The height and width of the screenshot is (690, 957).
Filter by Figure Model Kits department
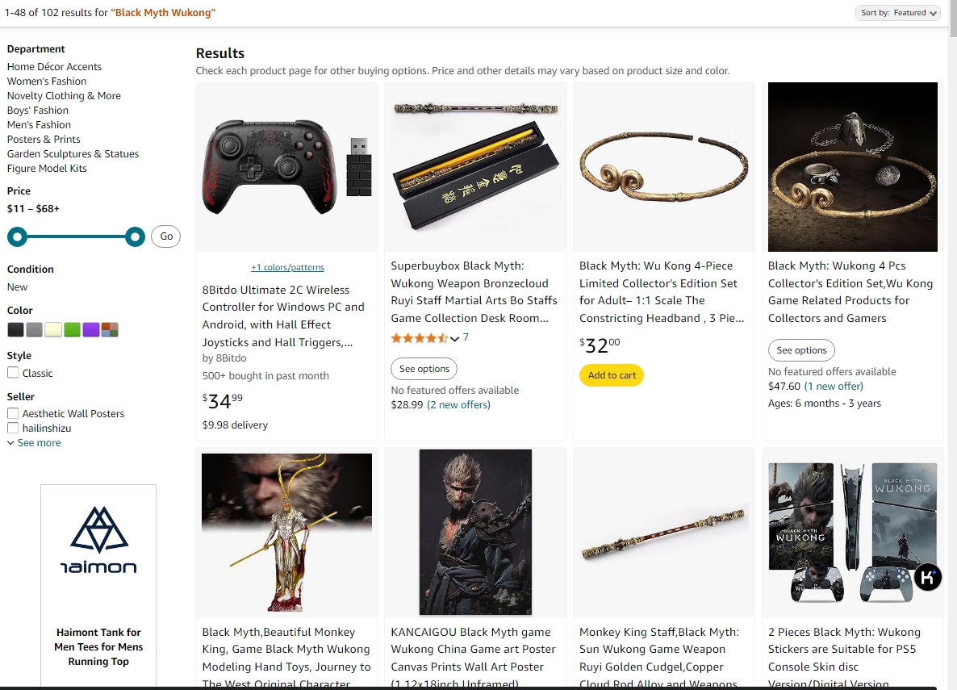(47, 169)
